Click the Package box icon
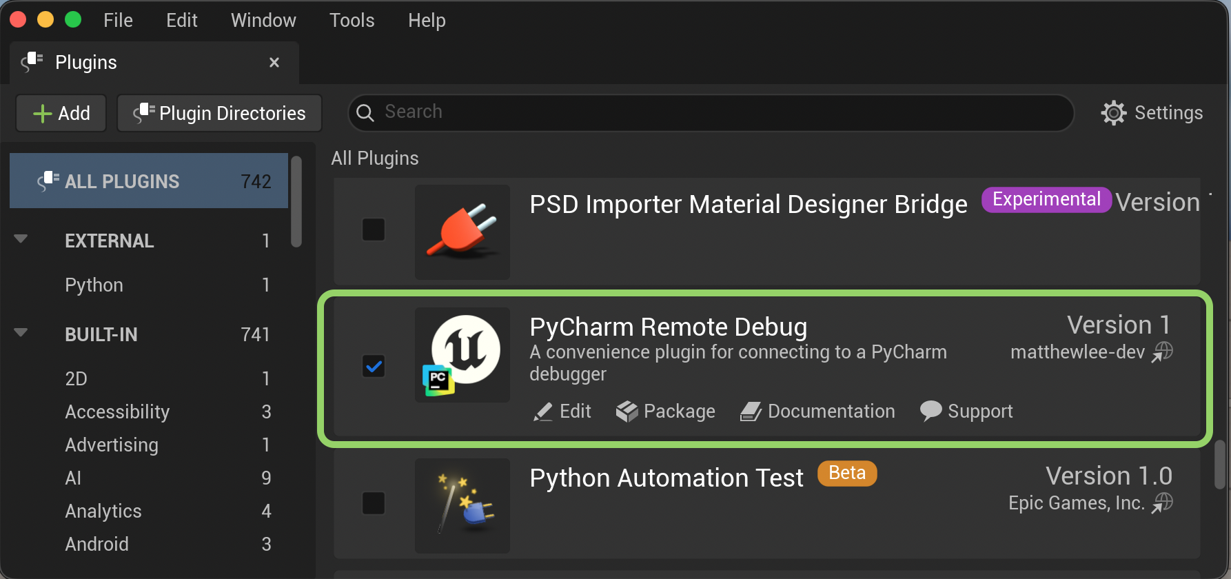 tap(627, 412)
